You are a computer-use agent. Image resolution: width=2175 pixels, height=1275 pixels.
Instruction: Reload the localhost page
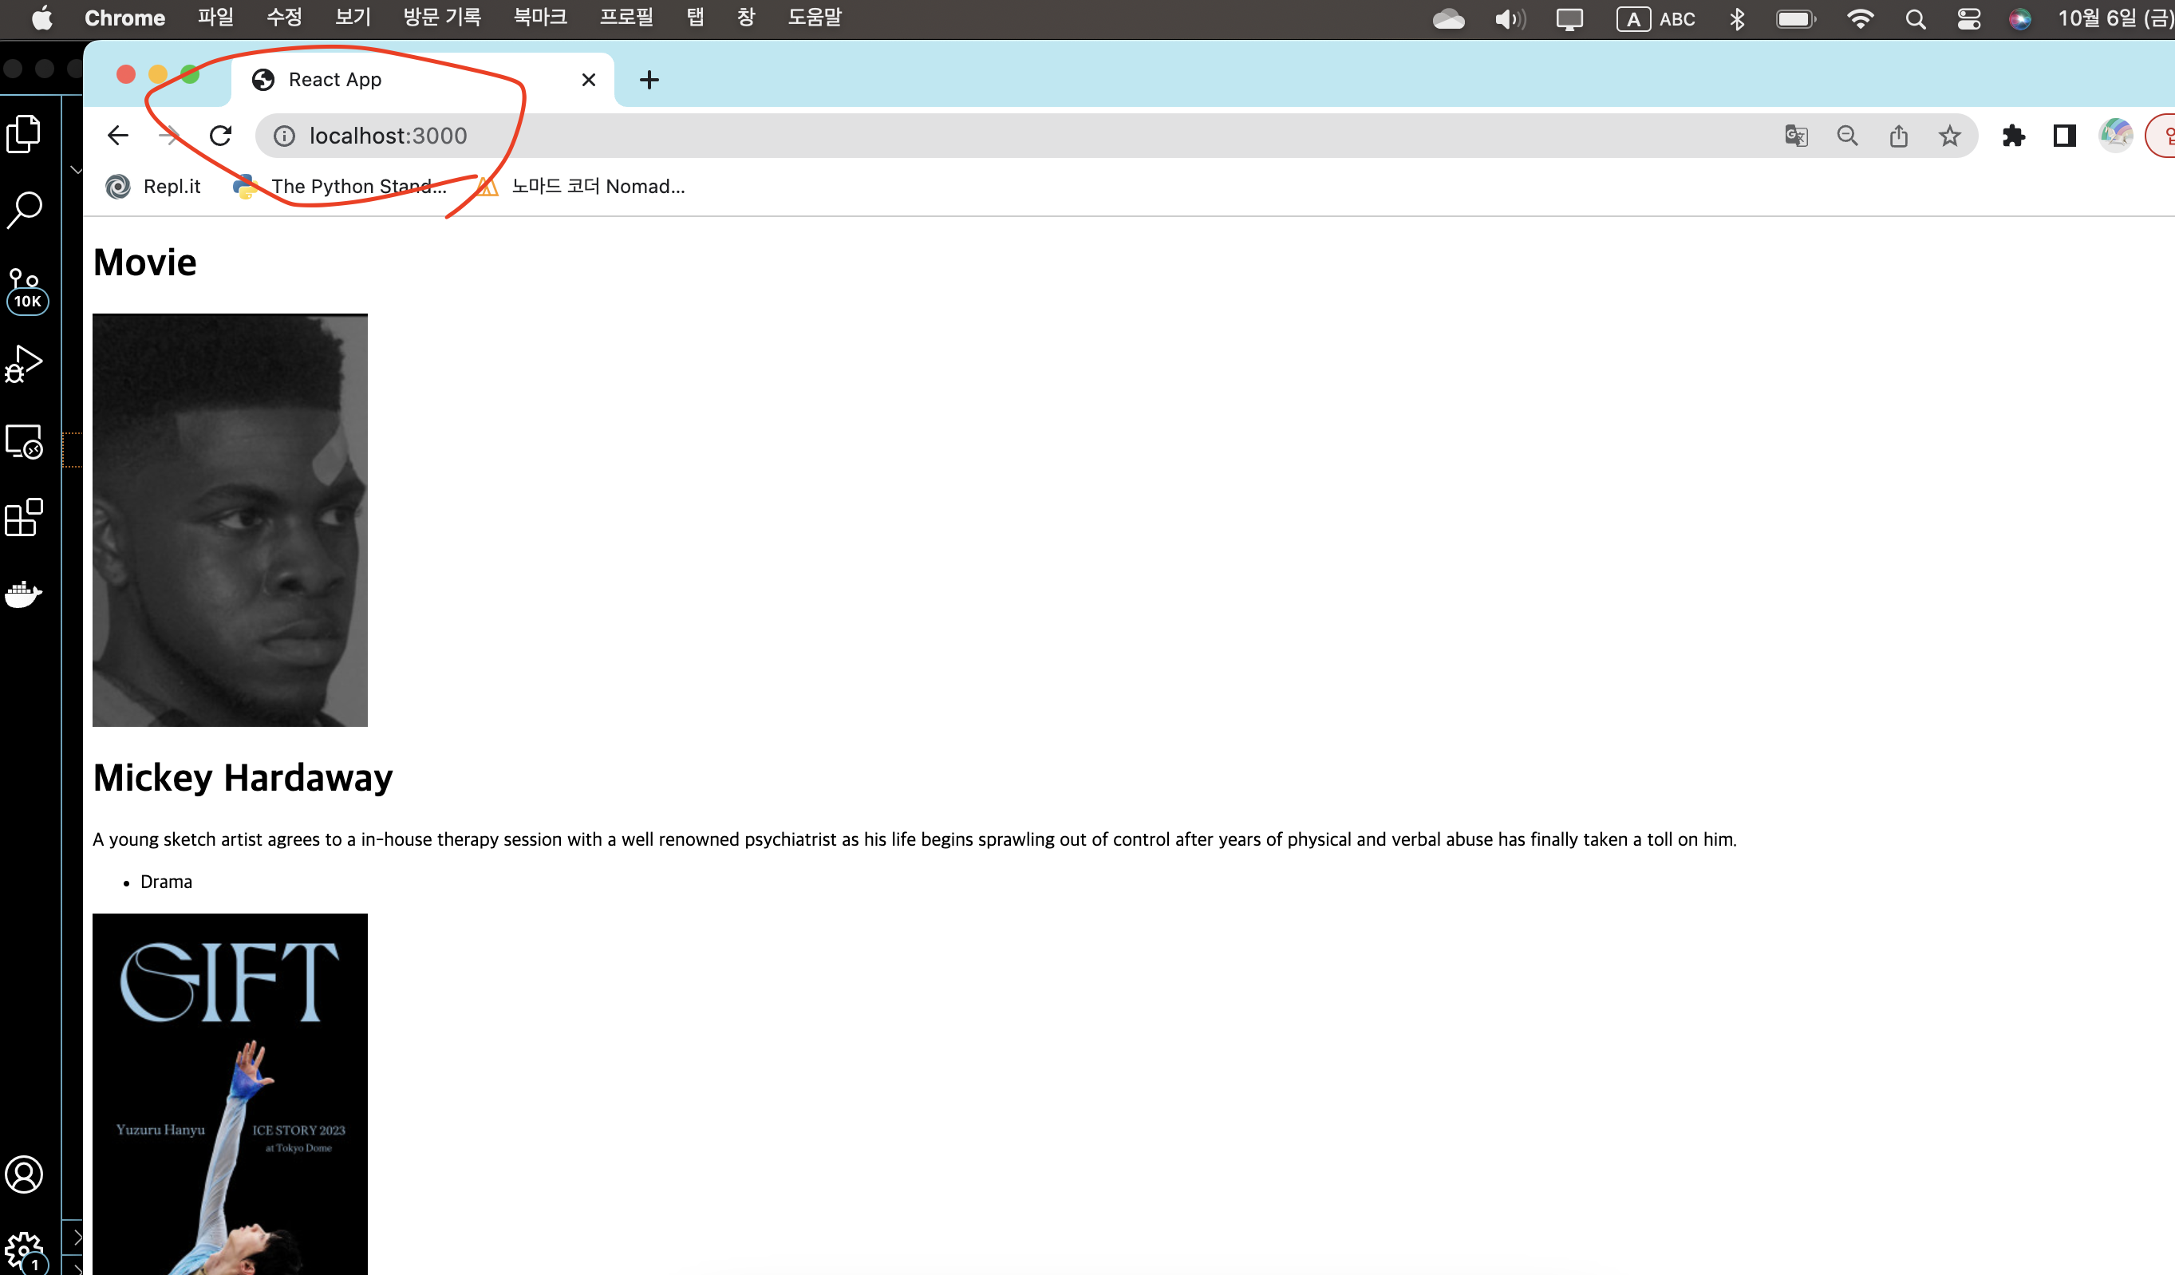tap(221, 136)
